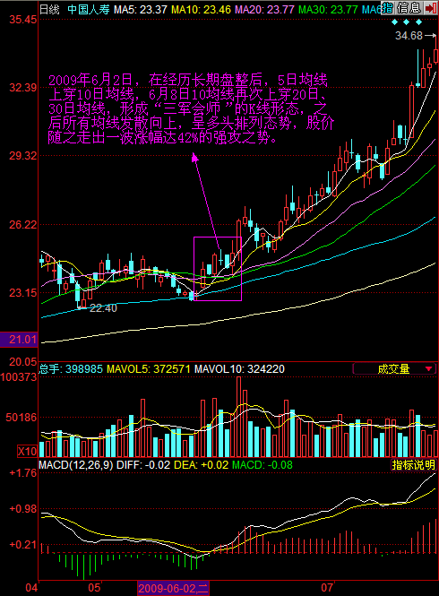Click the 23.15 price axis value
Image resolution: width=439 pixels, height=596 pixels.
[x=23, y=293]
